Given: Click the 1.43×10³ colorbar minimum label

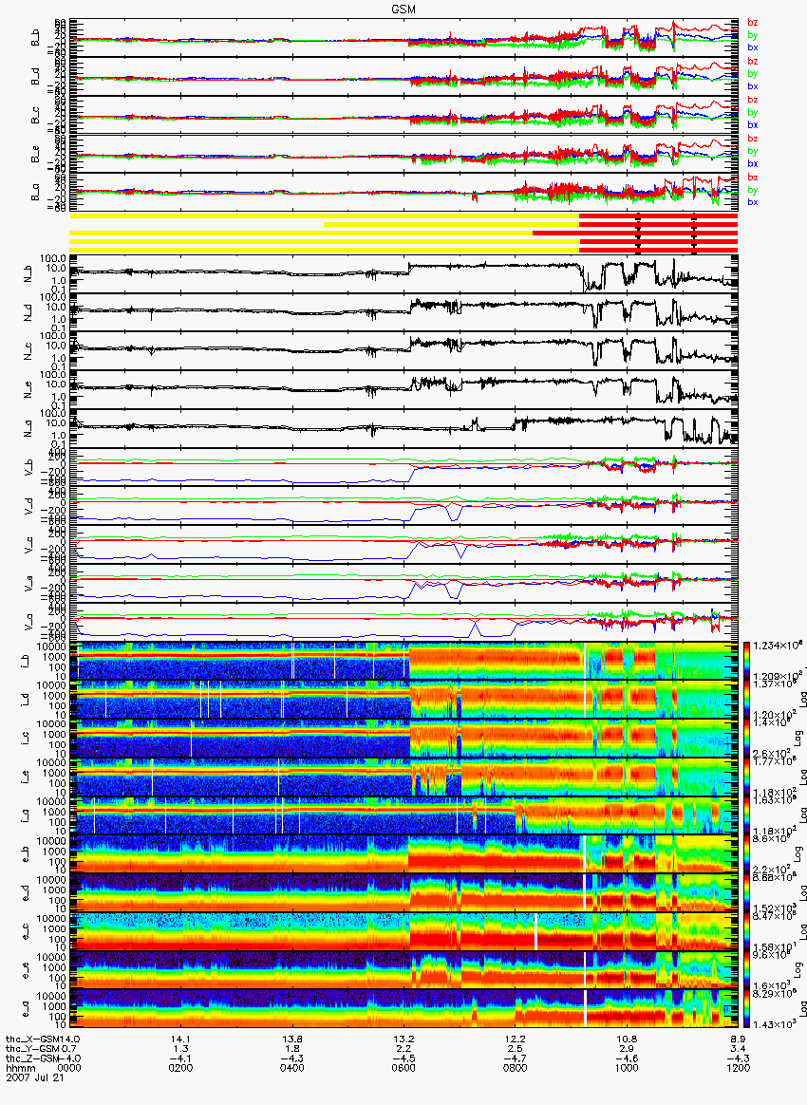Looking at the screenshot, I should pyautogui.click(x=774, y=1024).
